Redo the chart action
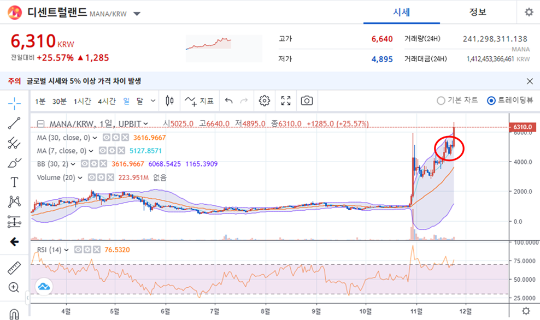Image resolution: width=540 pixels, height=320 pixels. [x=244, y=101]
